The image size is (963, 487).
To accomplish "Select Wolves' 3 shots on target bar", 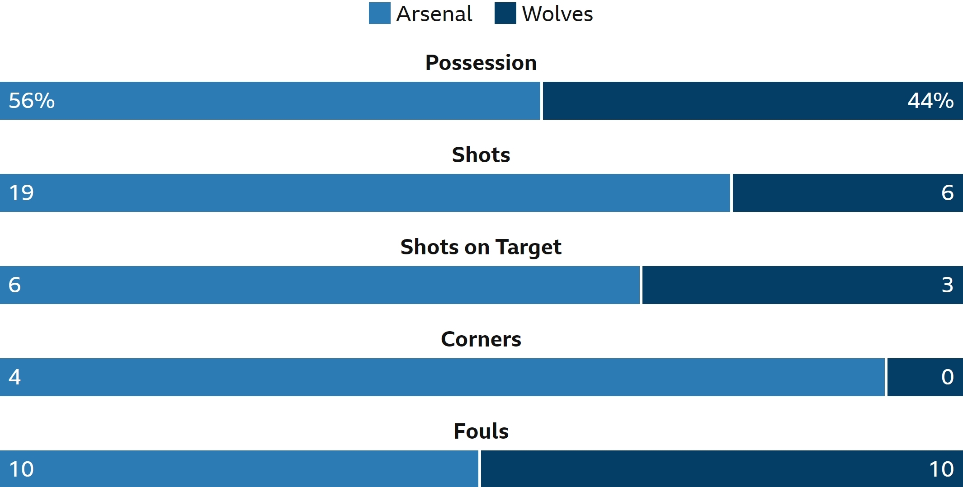I will point(802,285).
